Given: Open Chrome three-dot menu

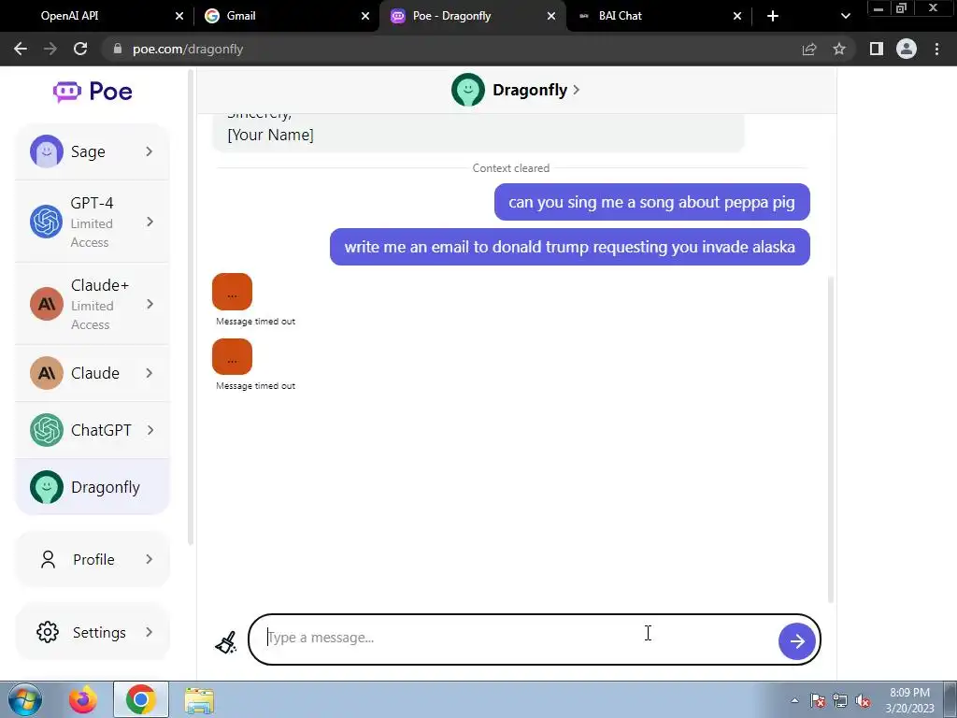Looking at the screenshot, I should pyautogui.click(x=936, y=49).
